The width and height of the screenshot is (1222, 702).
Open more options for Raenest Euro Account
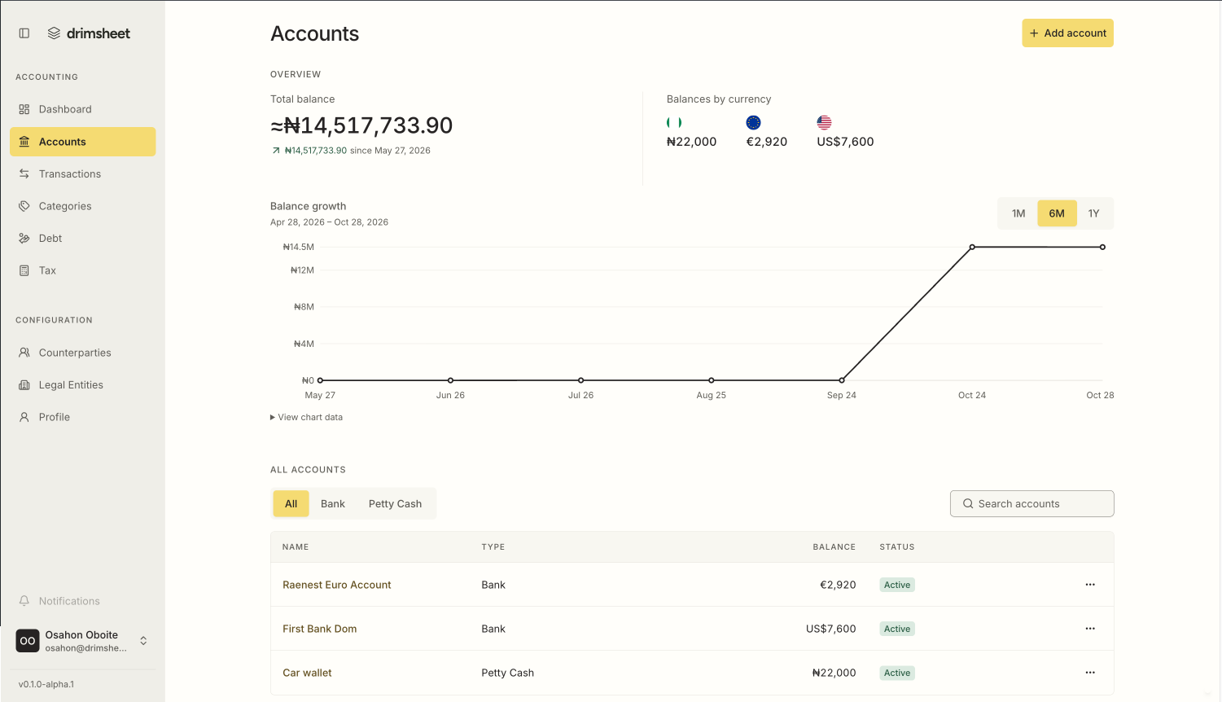click(x=1090, y=585)
